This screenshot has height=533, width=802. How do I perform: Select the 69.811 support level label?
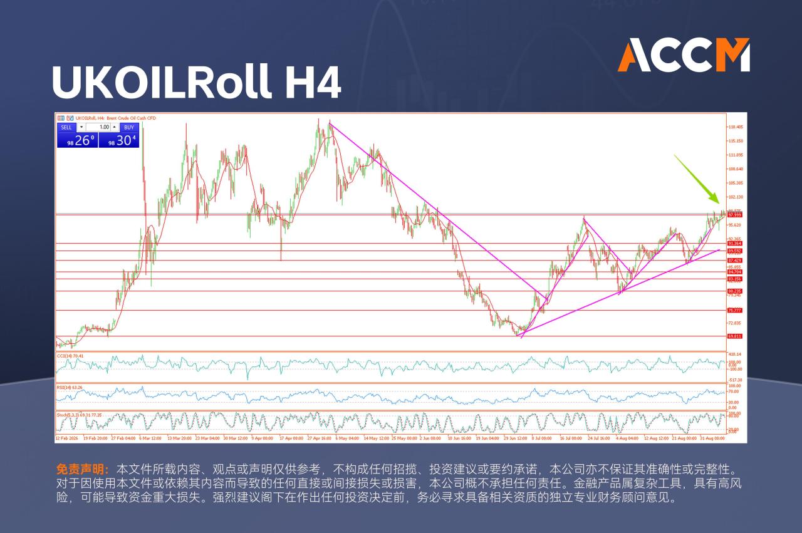coord(734,336)
